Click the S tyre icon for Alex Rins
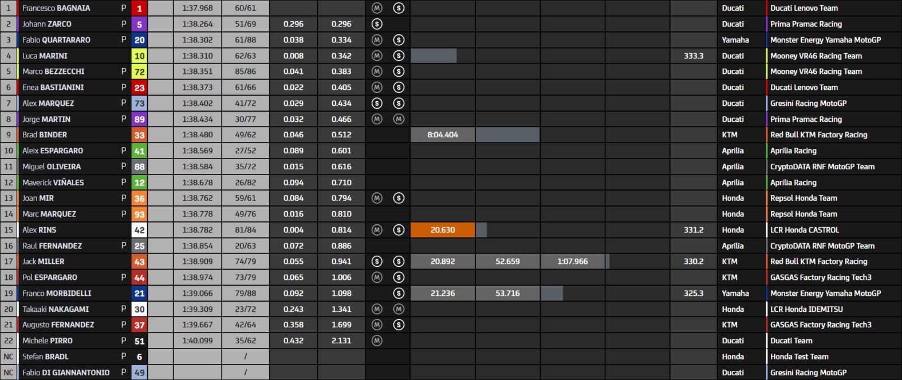 [399, 230]
